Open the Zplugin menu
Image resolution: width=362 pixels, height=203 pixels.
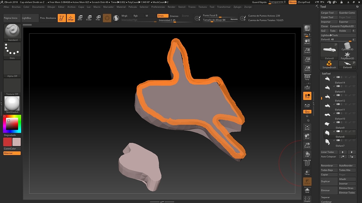[237, 7]
